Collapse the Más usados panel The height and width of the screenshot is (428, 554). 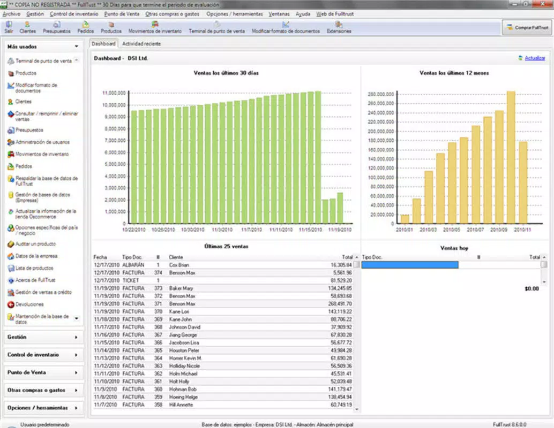(76, 47)
